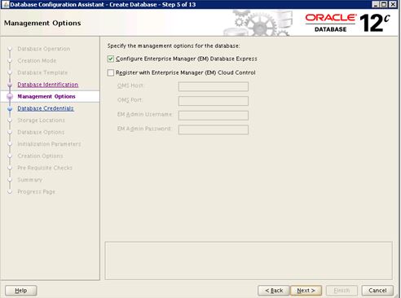Cancel the database creation wizard

tap(377, 291)
